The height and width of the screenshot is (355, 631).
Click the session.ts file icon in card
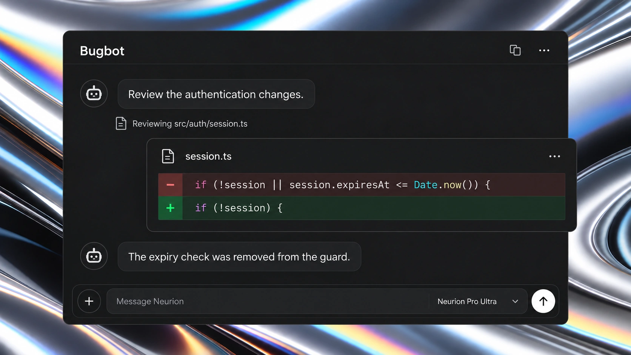coord(168,156)
